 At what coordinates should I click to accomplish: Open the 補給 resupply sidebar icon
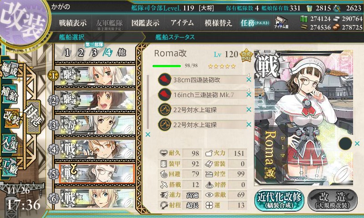pos(10,93)
